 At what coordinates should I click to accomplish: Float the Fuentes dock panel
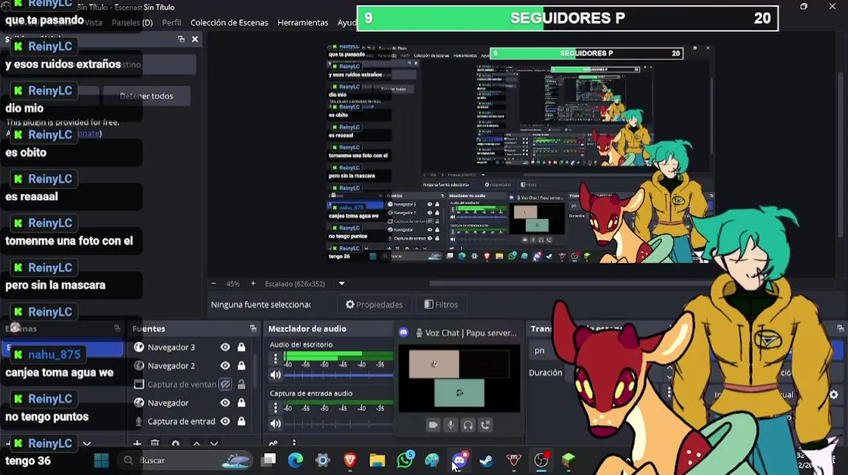coord(253,329)
